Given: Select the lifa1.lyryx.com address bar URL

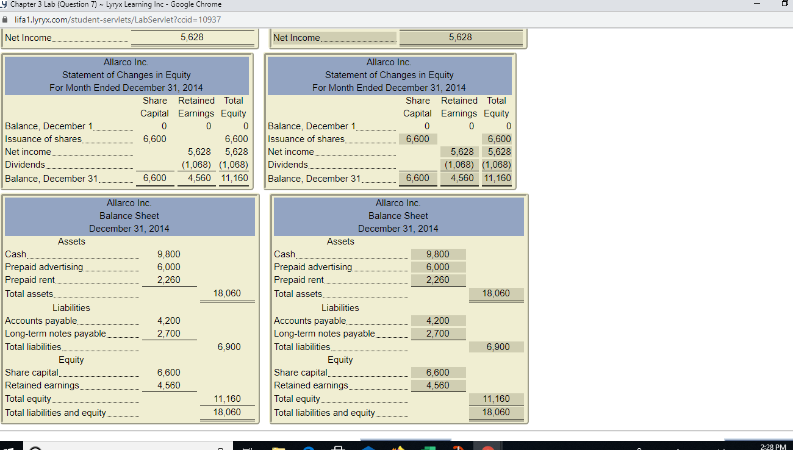Looking at the screenshot, I should coord(117,20).
